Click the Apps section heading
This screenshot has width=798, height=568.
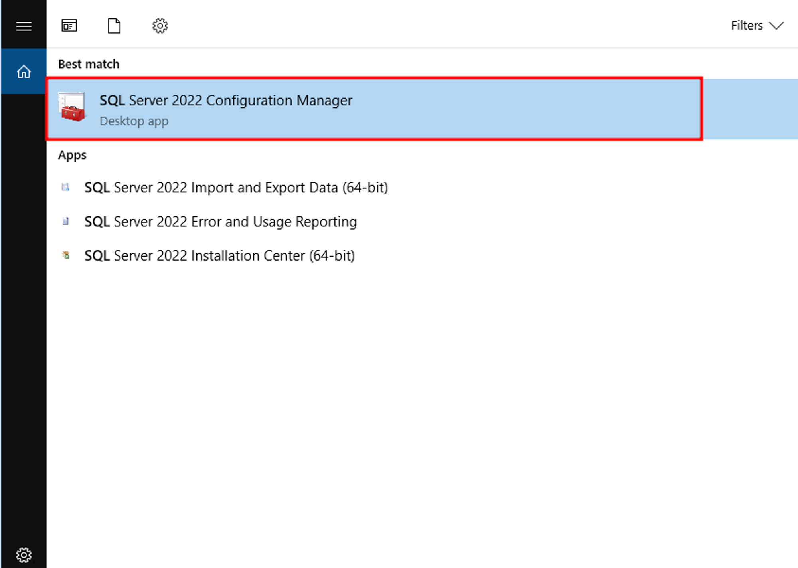tap(72, 155)
